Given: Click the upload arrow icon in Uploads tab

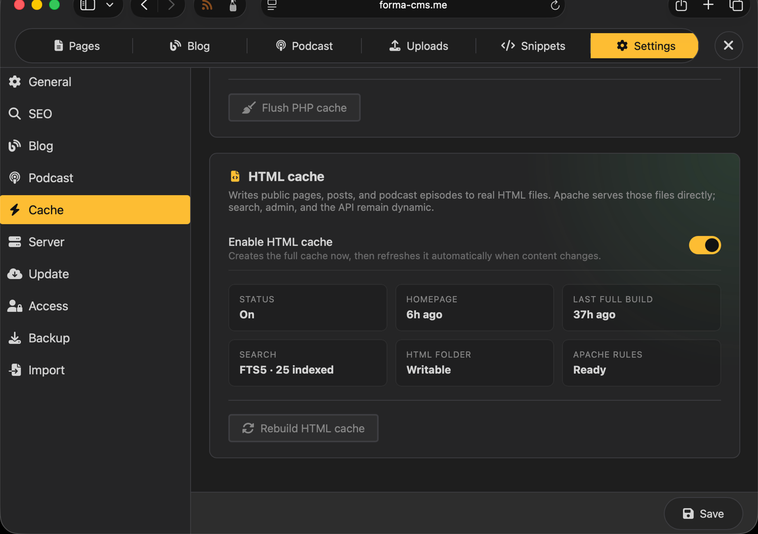Looking at the screenshot, I should tap(395, 46).
